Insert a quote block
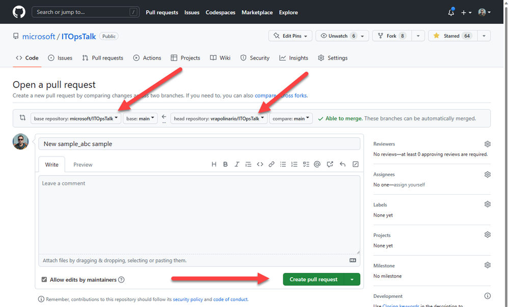Image resolution: width=509 pixels, height=307 pixels. [x=248, y=164]
